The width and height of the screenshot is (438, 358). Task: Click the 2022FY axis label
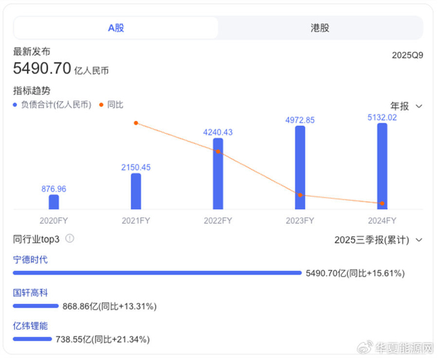(x=218, y=221)
